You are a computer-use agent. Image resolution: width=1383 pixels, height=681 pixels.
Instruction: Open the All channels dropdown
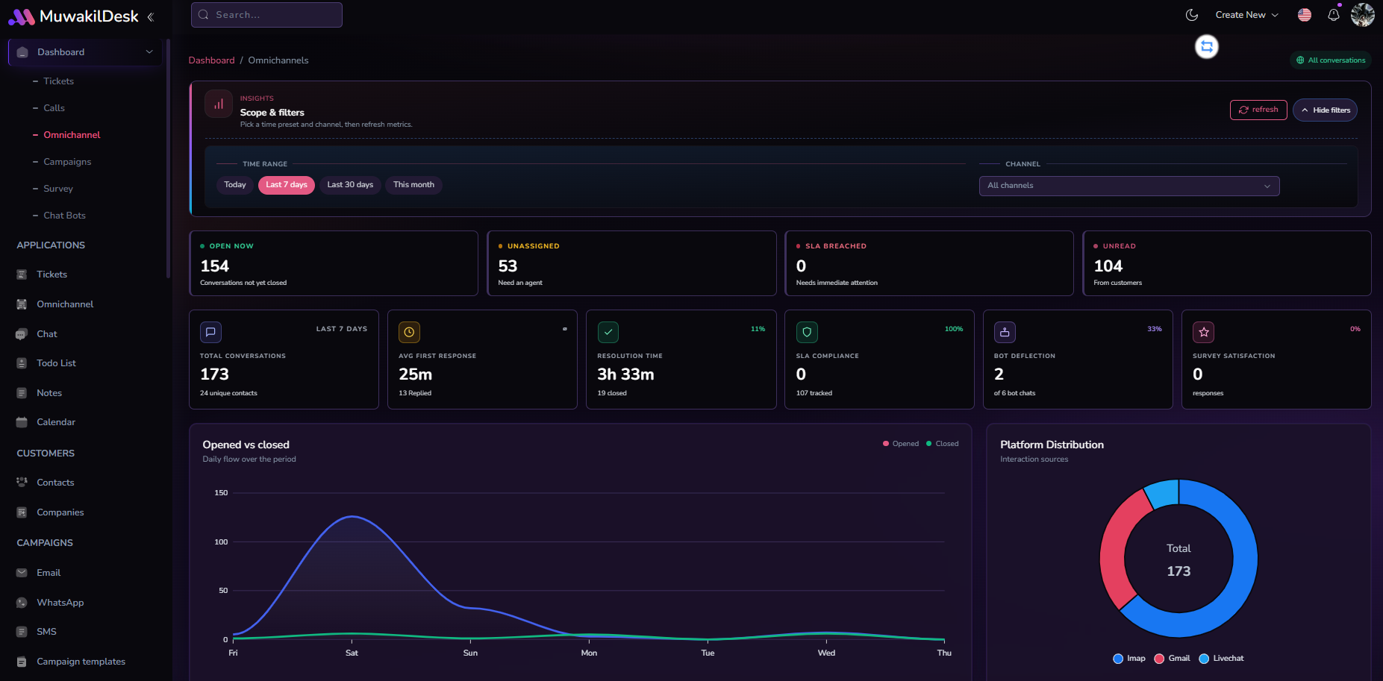coord(1129,186)
